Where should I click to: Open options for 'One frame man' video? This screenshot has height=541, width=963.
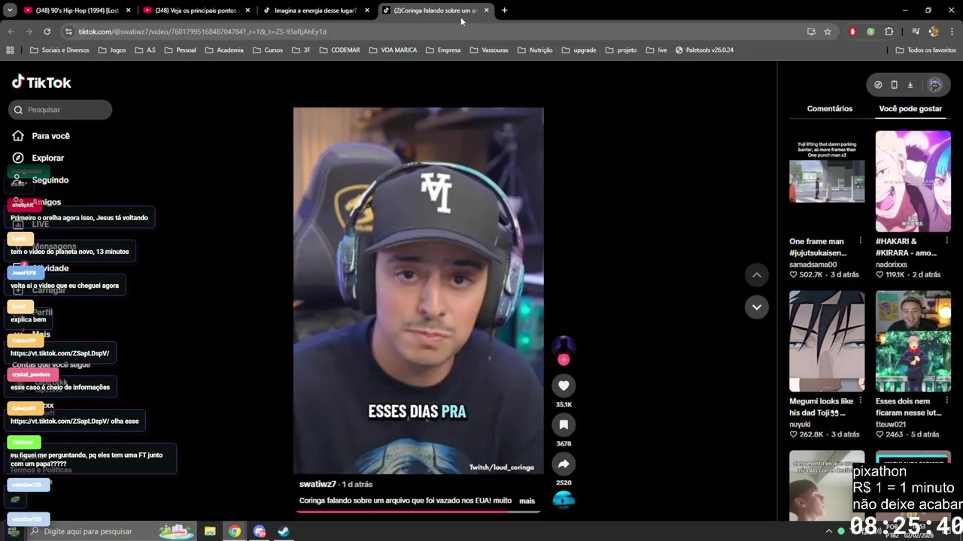tap(860, 241)
